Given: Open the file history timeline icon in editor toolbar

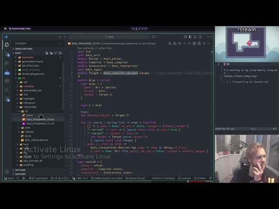Looking at the screenshot, I should pyautogui.click(x=170, y=44).
